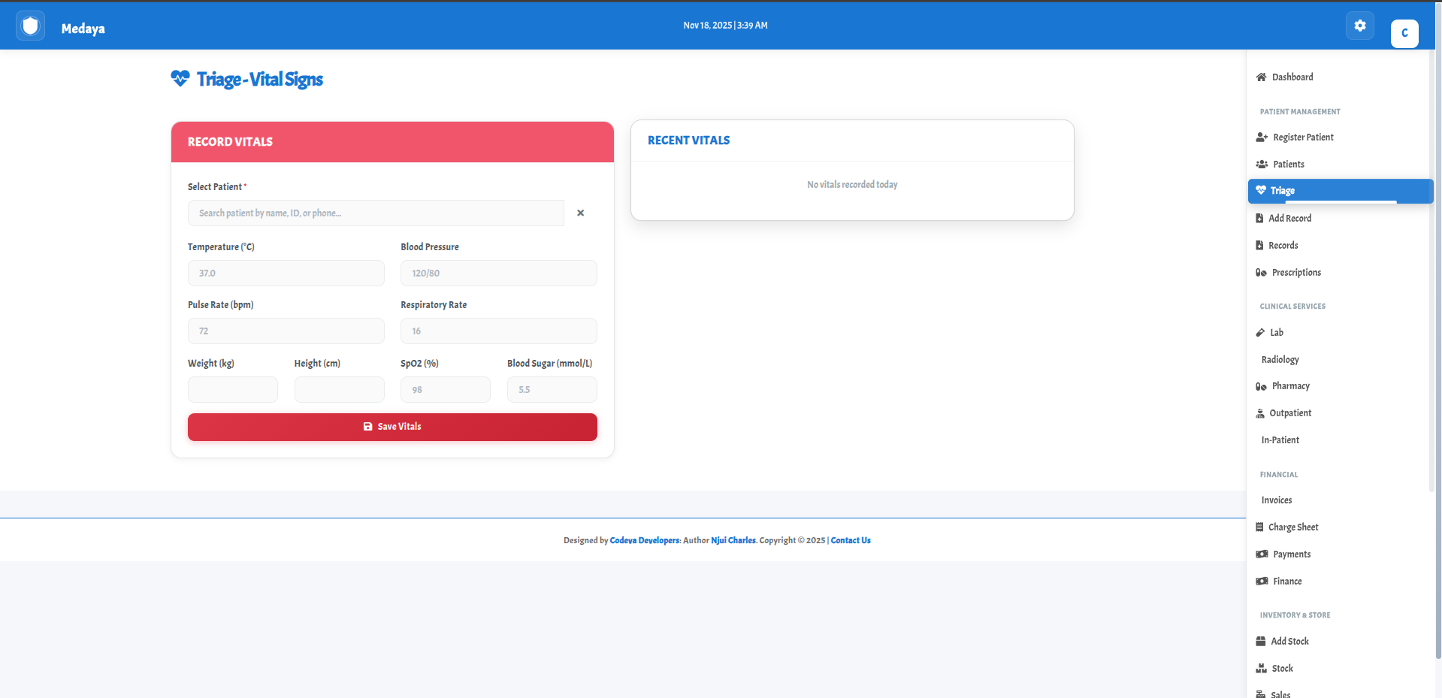Click the Temperature input field
The image size is (1442, 698).
click(286, 273)
